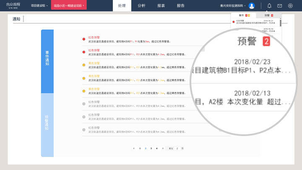Click the first red alert dot in list
This screenshot has height=170, width=302.
click(84, 40)
